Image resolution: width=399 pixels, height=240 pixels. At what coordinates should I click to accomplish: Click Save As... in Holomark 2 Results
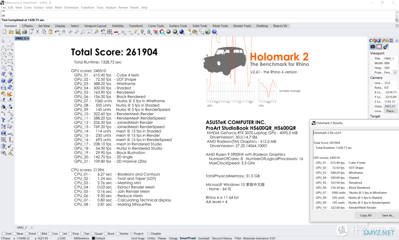point(388,215)
